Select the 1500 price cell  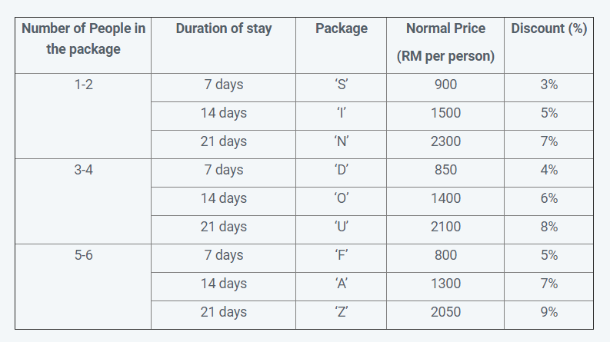tap(446, 113)
